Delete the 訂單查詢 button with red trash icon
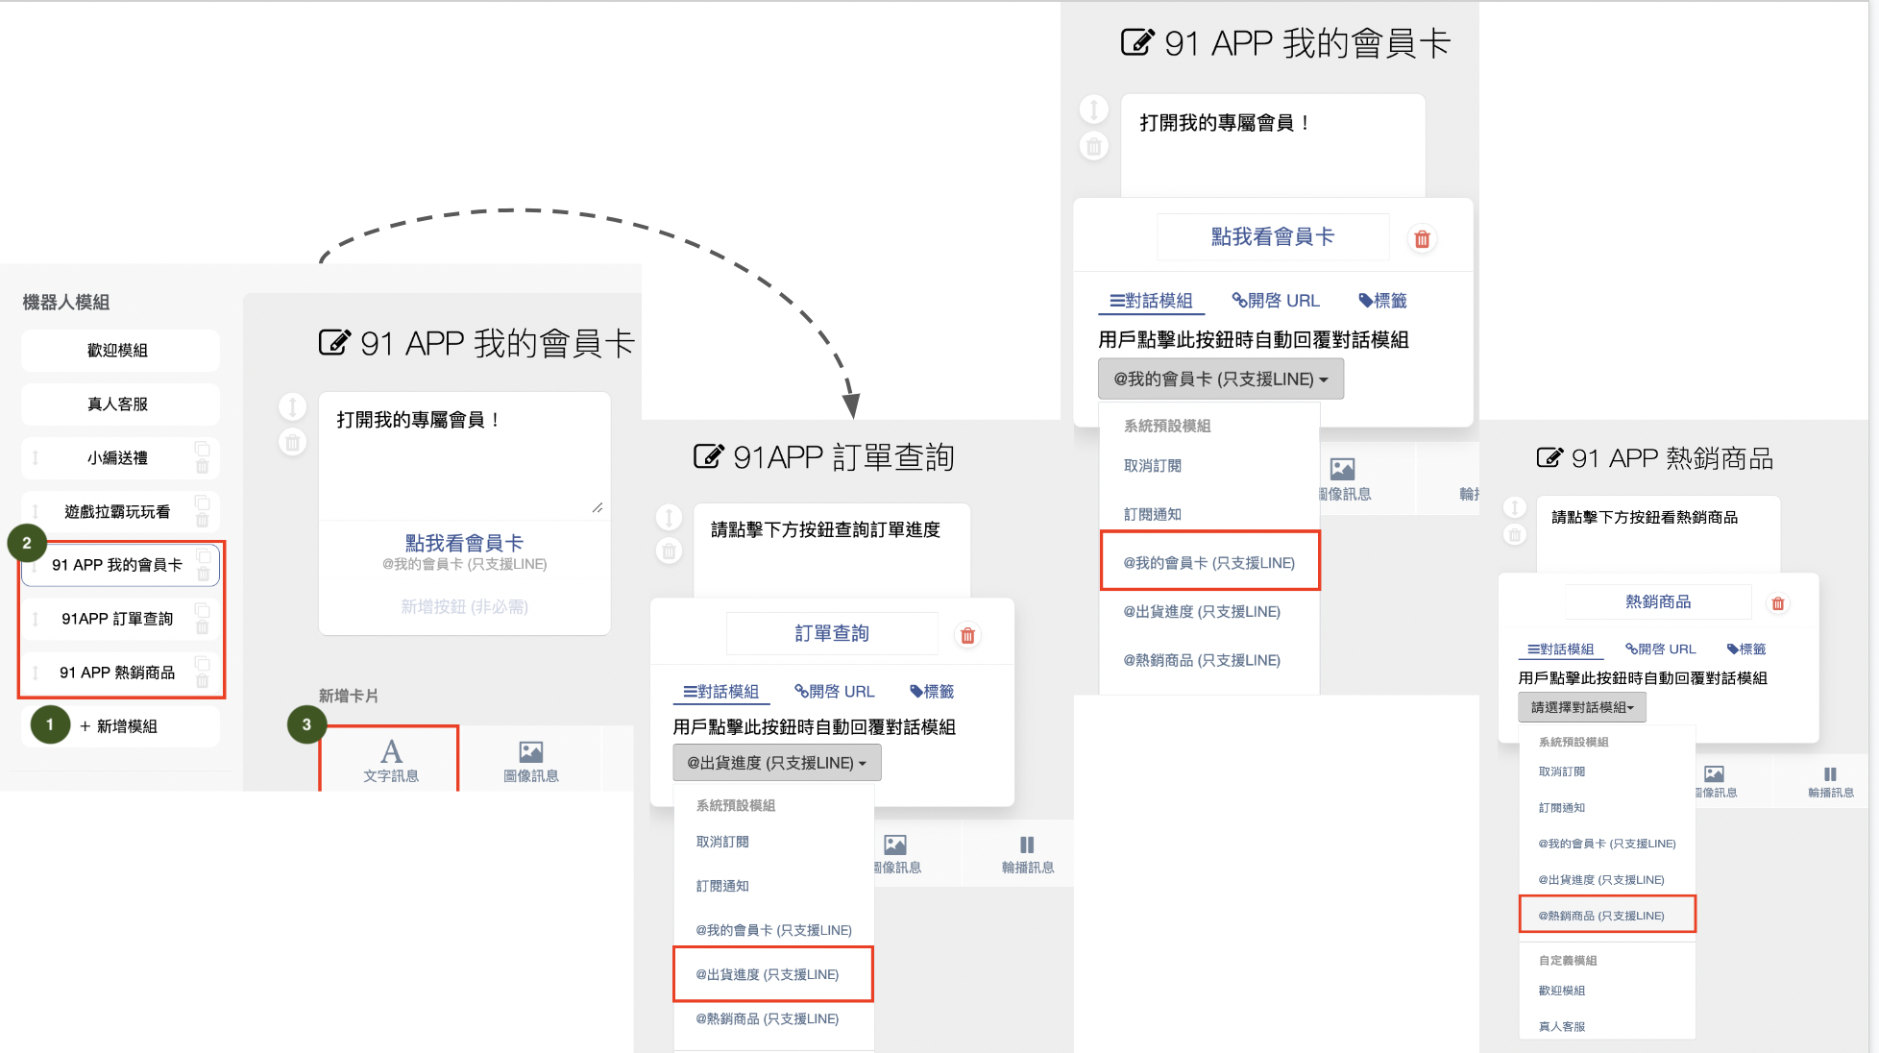Viewport: 1879px width, 1053px height. 968,635
